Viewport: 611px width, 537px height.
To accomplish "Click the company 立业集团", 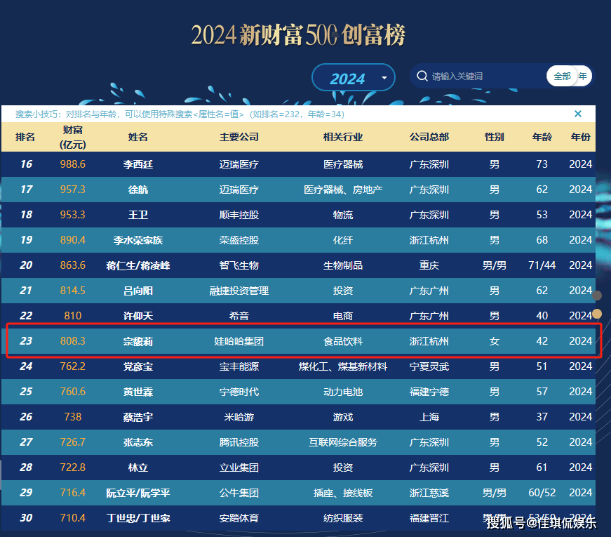I will (x=239, y=468).
